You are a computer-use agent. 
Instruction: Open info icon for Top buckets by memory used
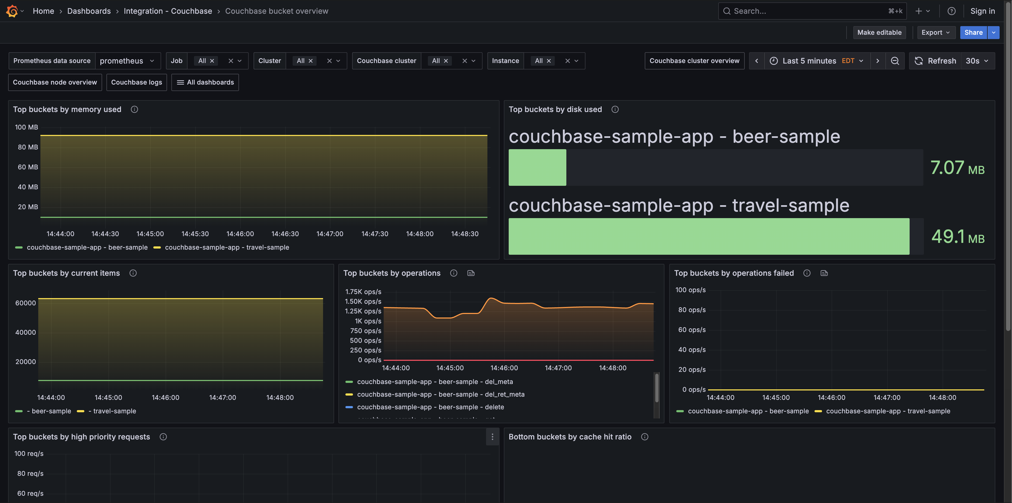tap(134, 110)
